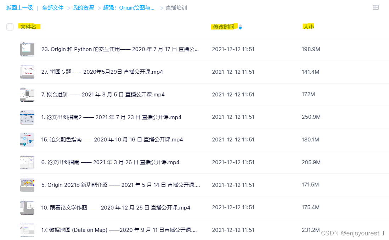Open the 全部文件 link
The height and width of the screenshot is (240, 389).
(x=52, y=7)
